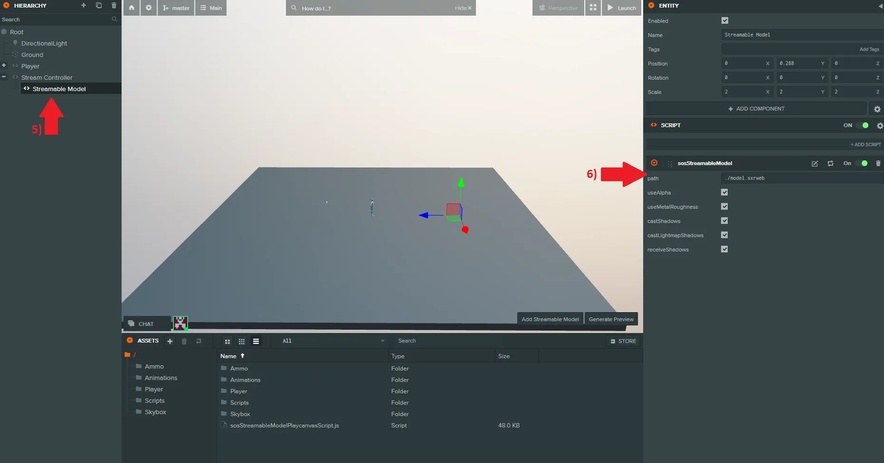Open the All asset type filter dropdown

click(333, 341)
